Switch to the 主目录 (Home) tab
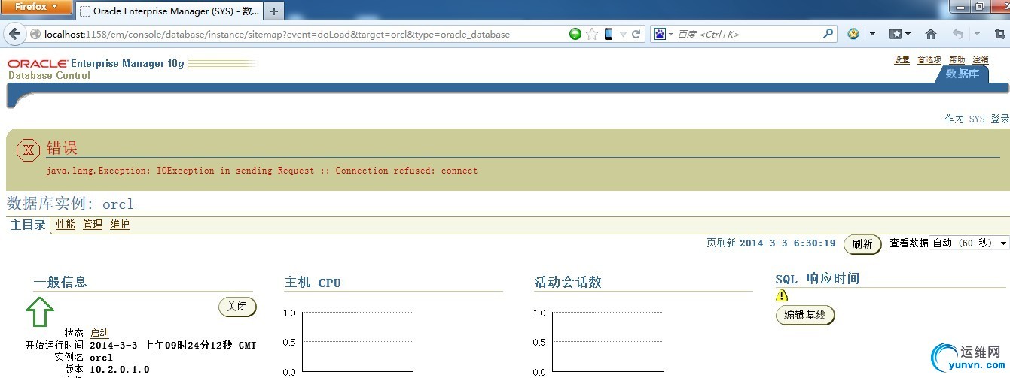The height and width of the screenshot is (378, 1010). (x=28, y=225)
